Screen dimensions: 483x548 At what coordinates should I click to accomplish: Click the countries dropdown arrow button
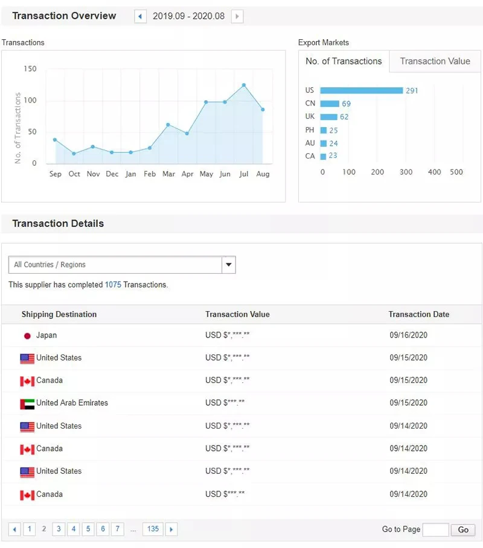229,265
